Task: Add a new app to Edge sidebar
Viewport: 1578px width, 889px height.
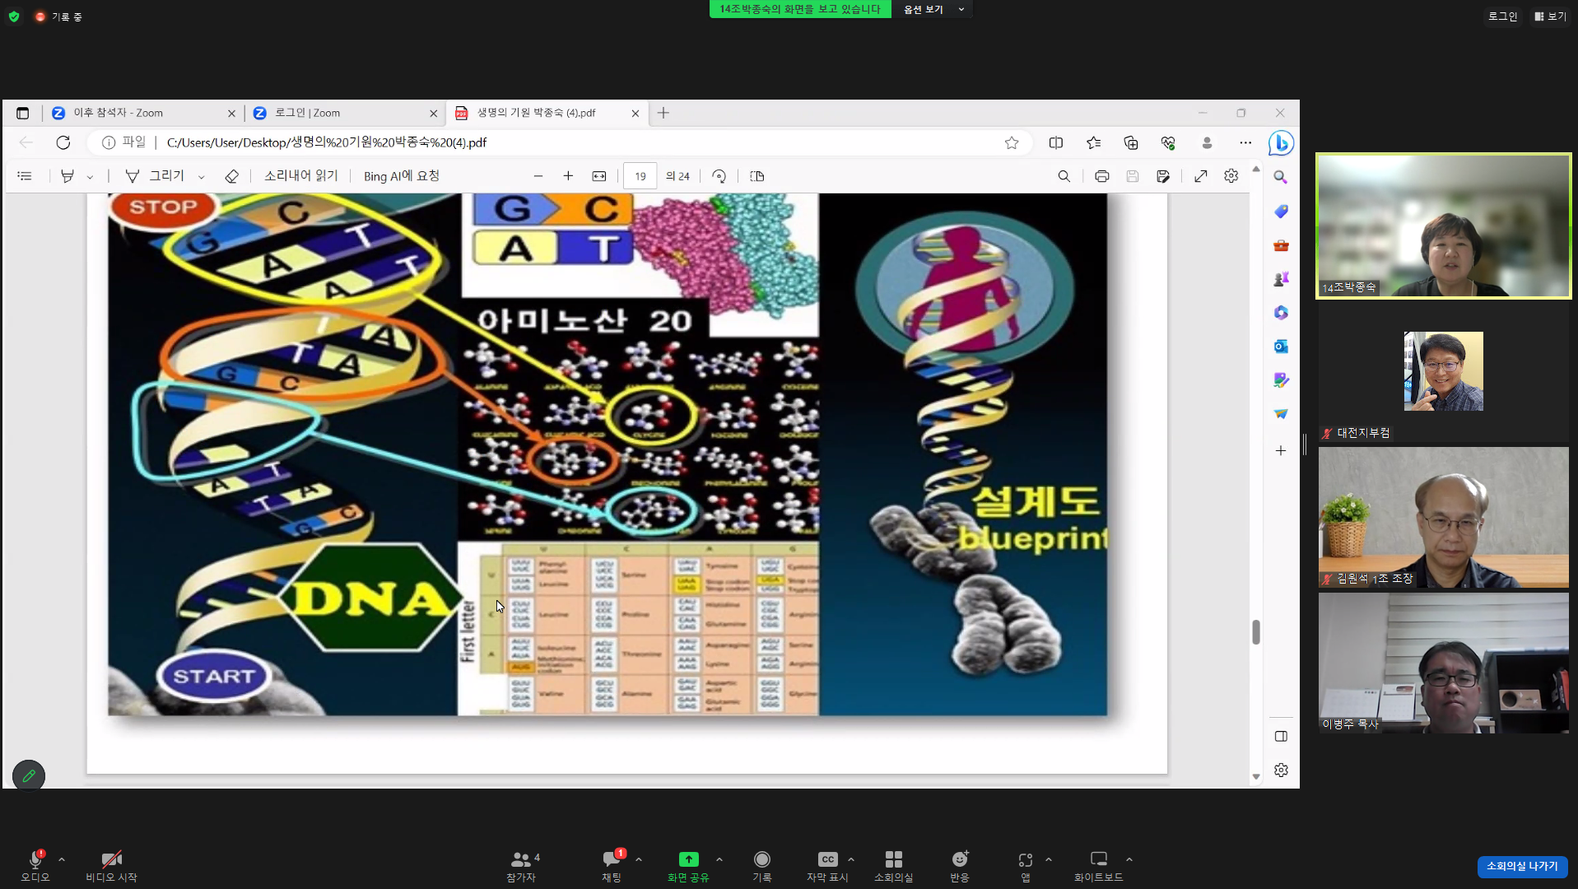Action: [1281, 450]
